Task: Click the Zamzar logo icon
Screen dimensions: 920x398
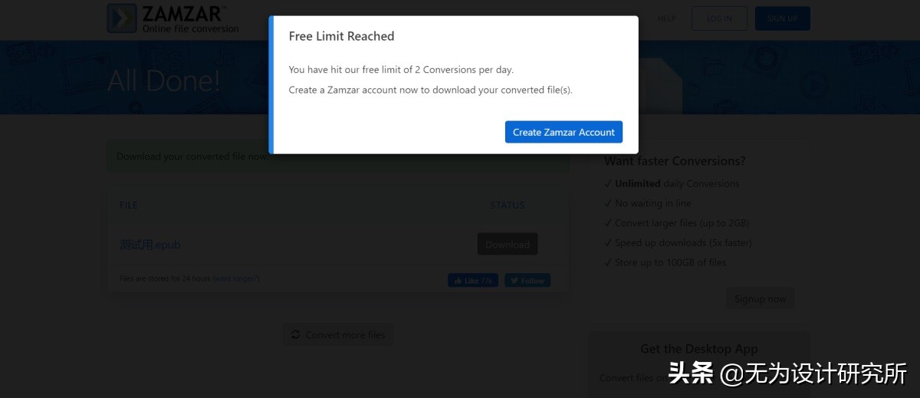Action: point(121,18)
